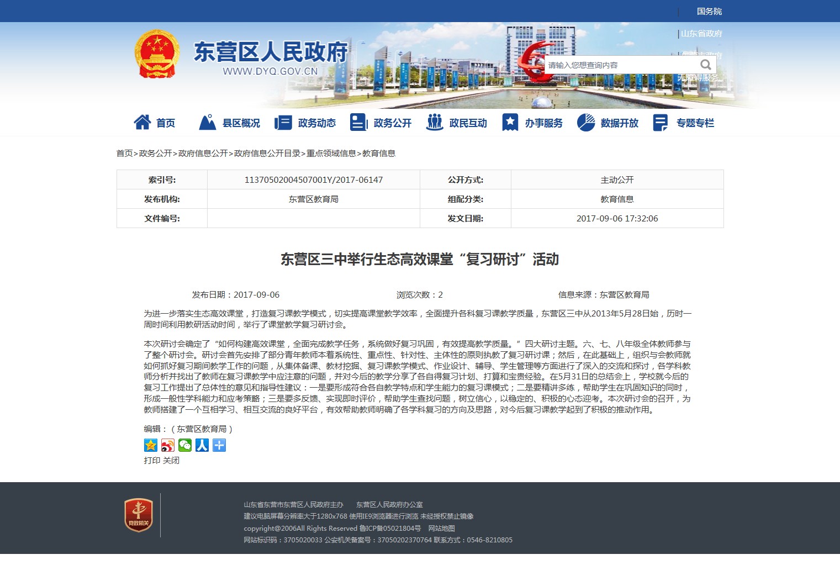Image resolution: width=840 pixels, height=565 pixels.
Task: Click the search magnifier icon
Action: click(x=705, y=65)
